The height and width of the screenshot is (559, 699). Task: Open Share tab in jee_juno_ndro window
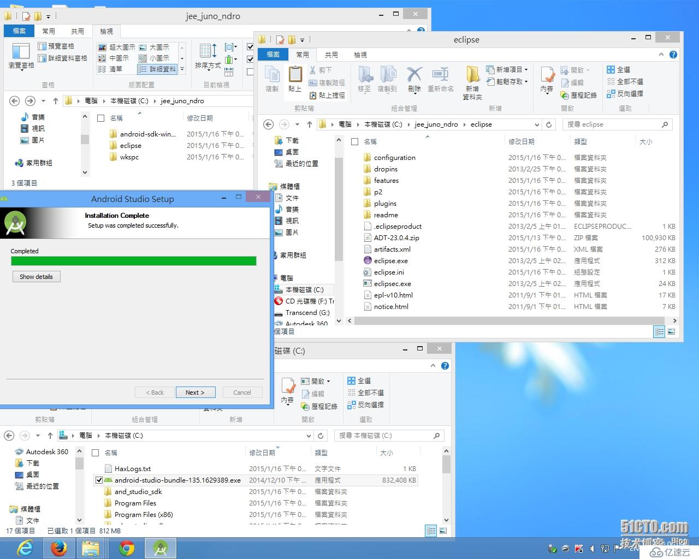(x=78, y=31)
